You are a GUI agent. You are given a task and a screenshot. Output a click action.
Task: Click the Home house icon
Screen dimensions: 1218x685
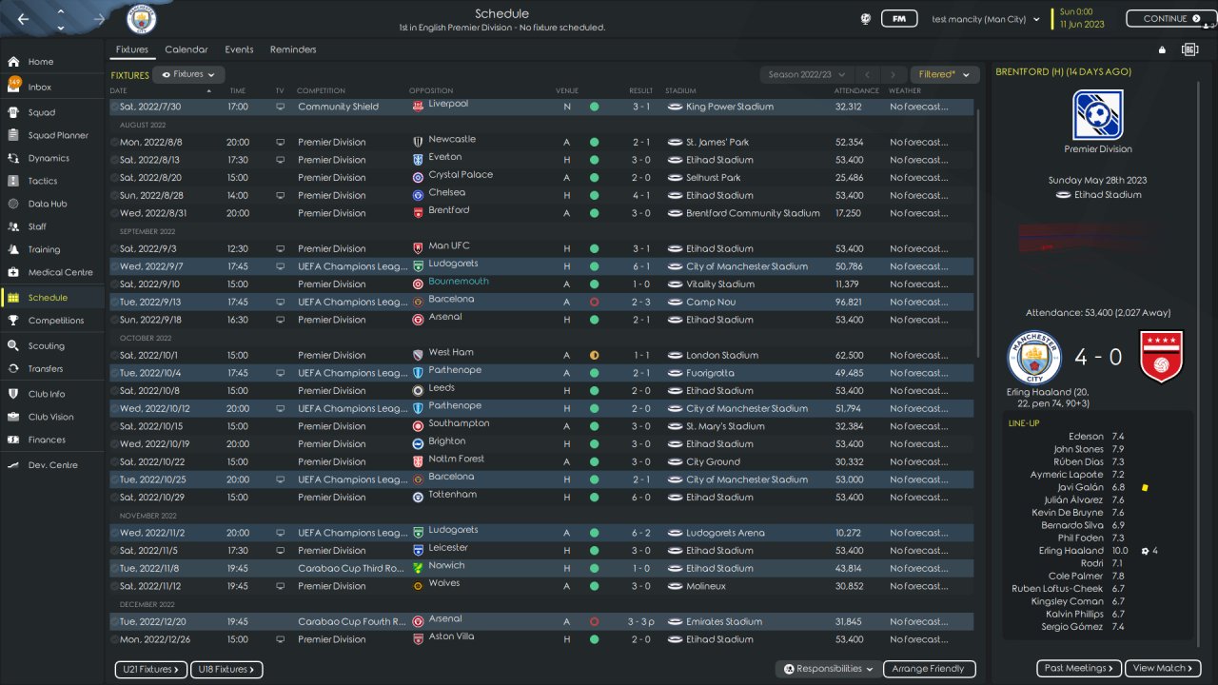click(x=13, y=62)
